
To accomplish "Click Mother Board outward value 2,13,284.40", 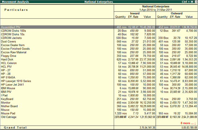I will click(x=190, y=106).
